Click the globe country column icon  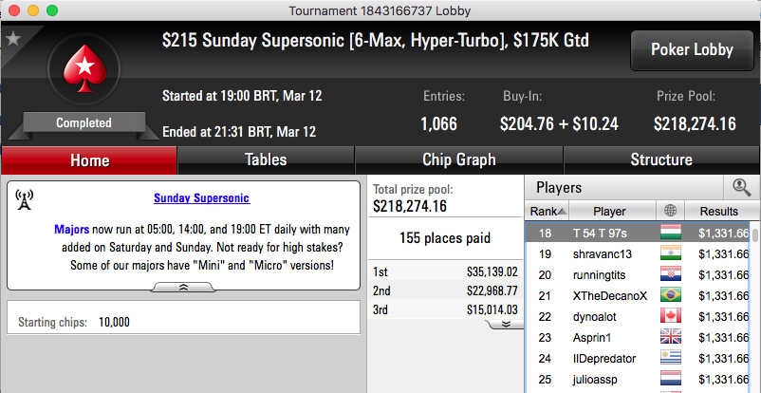(x=670, y=211)
